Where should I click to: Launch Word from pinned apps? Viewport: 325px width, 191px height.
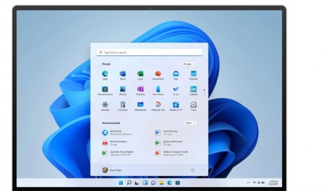[123, 75]
